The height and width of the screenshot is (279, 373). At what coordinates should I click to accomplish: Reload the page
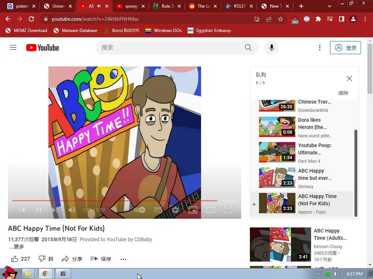tap(31, 19)
